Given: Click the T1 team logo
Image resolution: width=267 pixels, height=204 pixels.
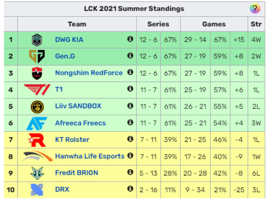Looking at the screenshot, I should pyautogui.click(x=37, y=90).
